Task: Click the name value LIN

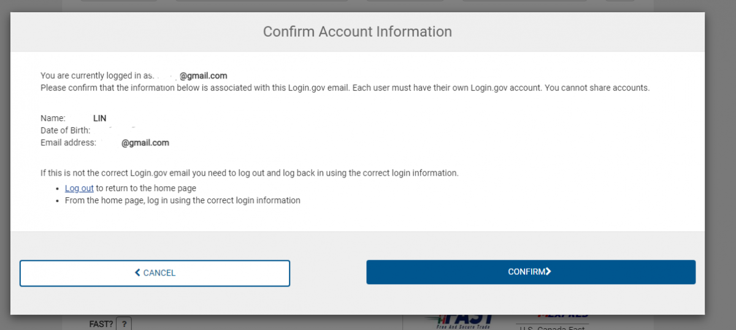Action: click(x=100, y=118)
